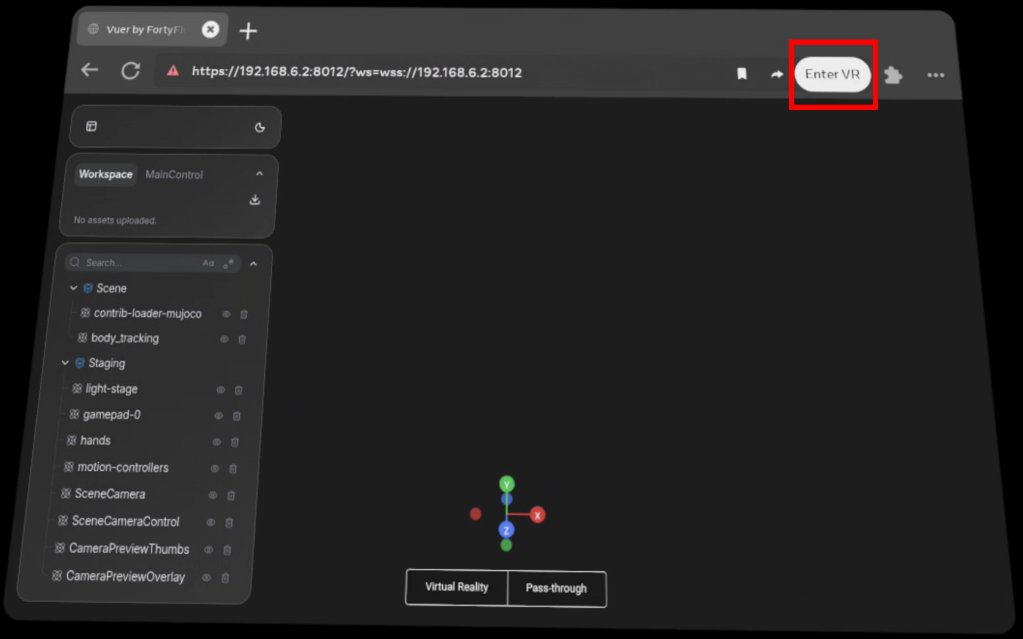1023x639 pixels.
Task: Bookmark the page using the bookmark icon
Action: 742,73
